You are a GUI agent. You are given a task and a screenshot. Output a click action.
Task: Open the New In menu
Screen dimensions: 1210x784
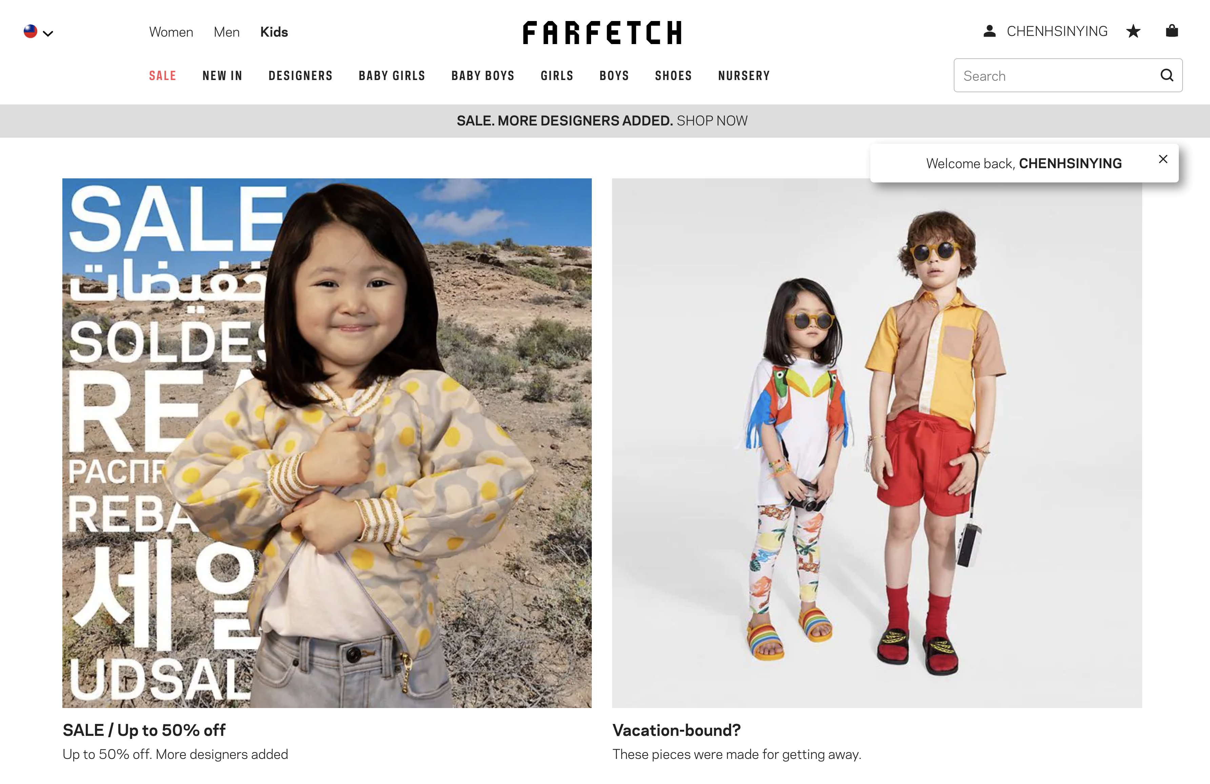pos(222,76)
